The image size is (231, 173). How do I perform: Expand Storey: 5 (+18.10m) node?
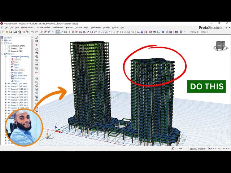point(6,94)
